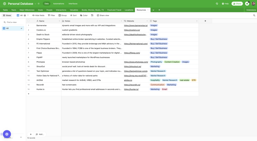257x141 pixels.
Task: Add a new table with plus icon
Action: (x=159, y=10)
